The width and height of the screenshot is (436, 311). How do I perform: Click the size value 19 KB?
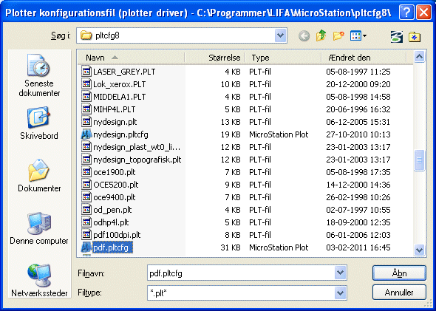(x=231, y=134)
